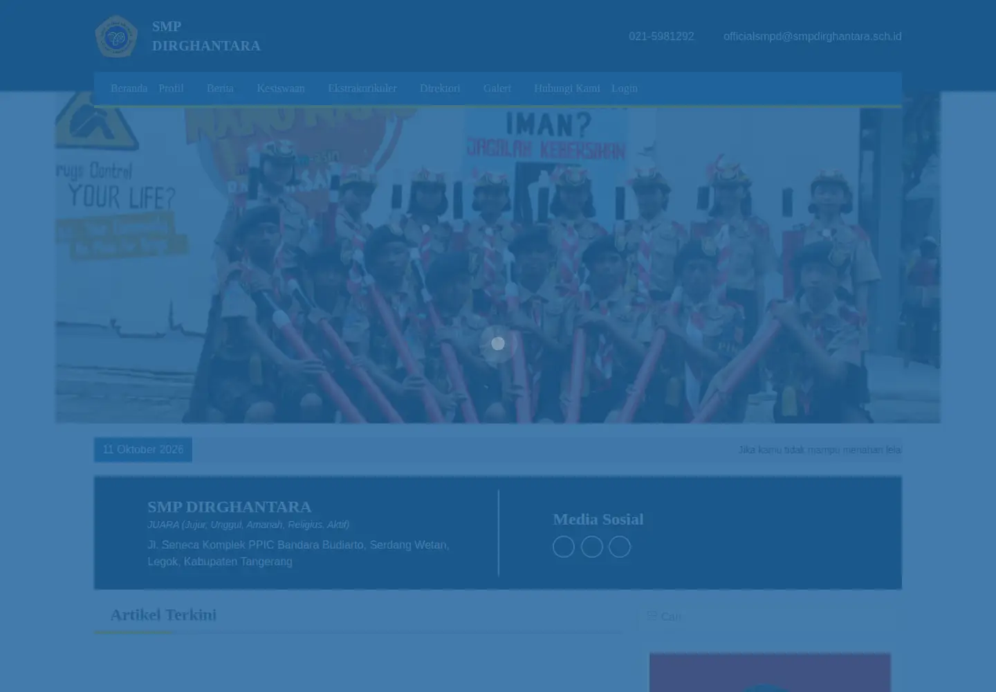Viewport: 996px width, 692px height.
Task: Click the phone number 021-5981292
Action: (661, 37)
